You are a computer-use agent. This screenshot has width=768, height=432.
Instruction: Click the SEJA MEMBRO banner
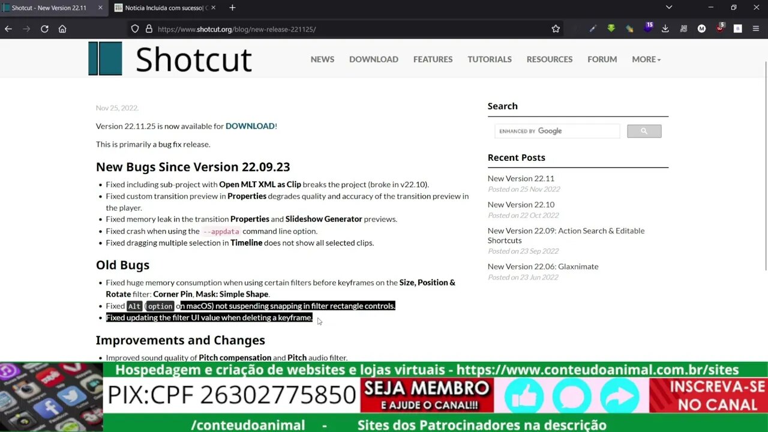click(427, 395)
